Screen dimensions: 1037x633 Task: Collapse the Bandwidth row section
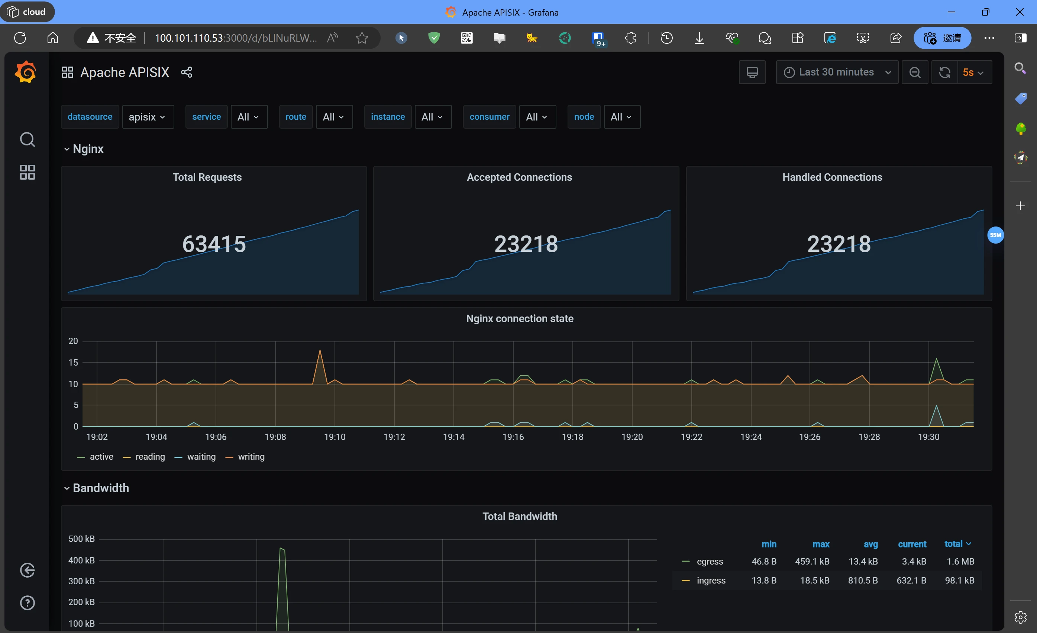point(101,488)
